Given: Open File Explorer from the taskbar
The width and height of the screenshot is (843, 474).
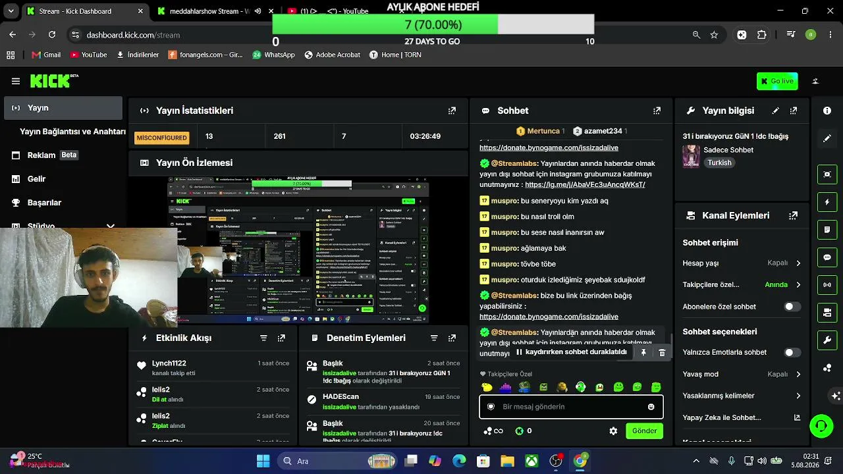Looking at the screenshot, I should coord(507,461).
